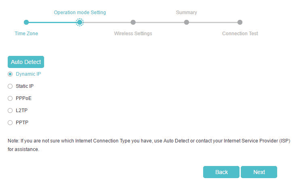This screenshot has height=185, width=297.
Task: Click the Connection Test step circle
Action: click(x=240, y=22)
